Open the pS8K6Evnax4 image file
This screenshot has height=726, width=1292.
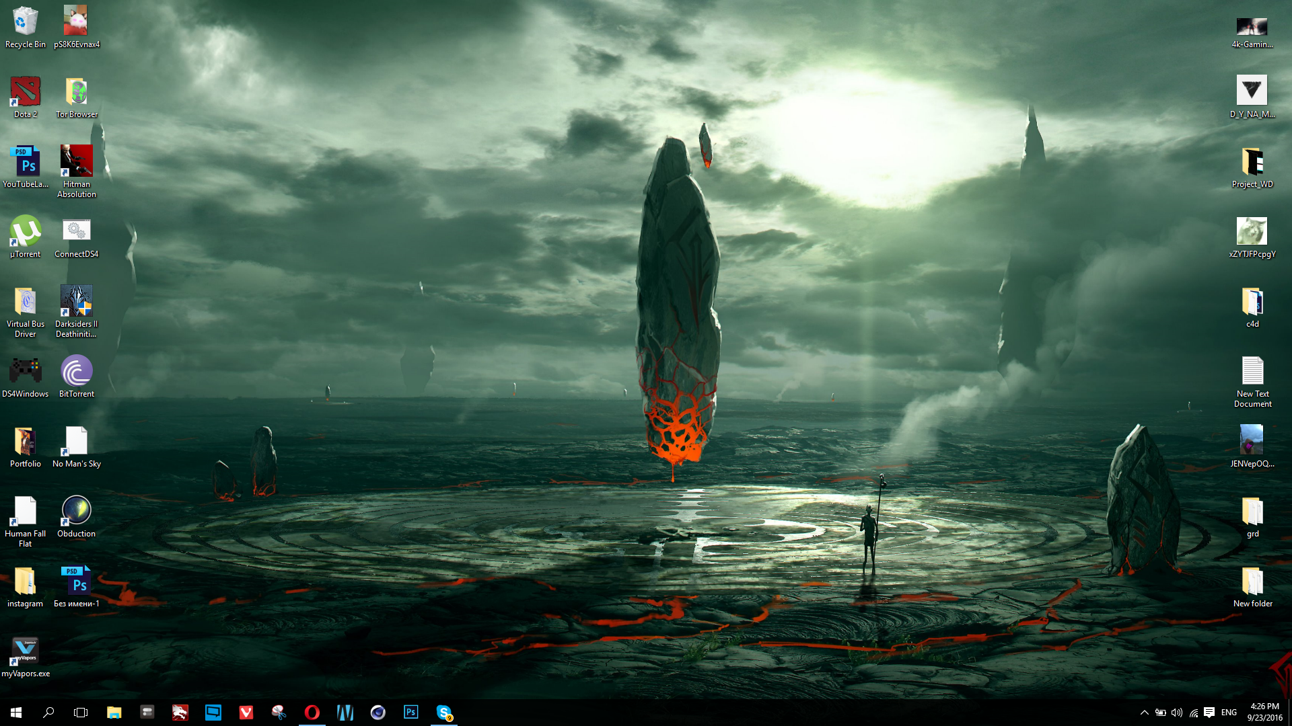[77, 28]
